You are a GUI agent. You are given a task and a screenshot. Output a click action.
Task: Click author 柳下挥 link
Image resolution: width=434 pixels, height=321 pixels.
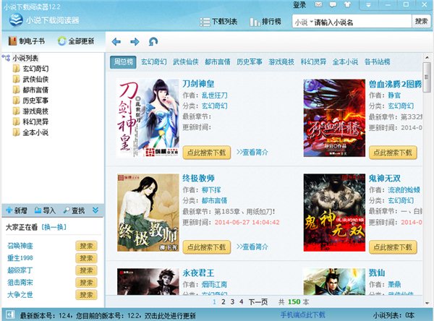click(211, 190)
